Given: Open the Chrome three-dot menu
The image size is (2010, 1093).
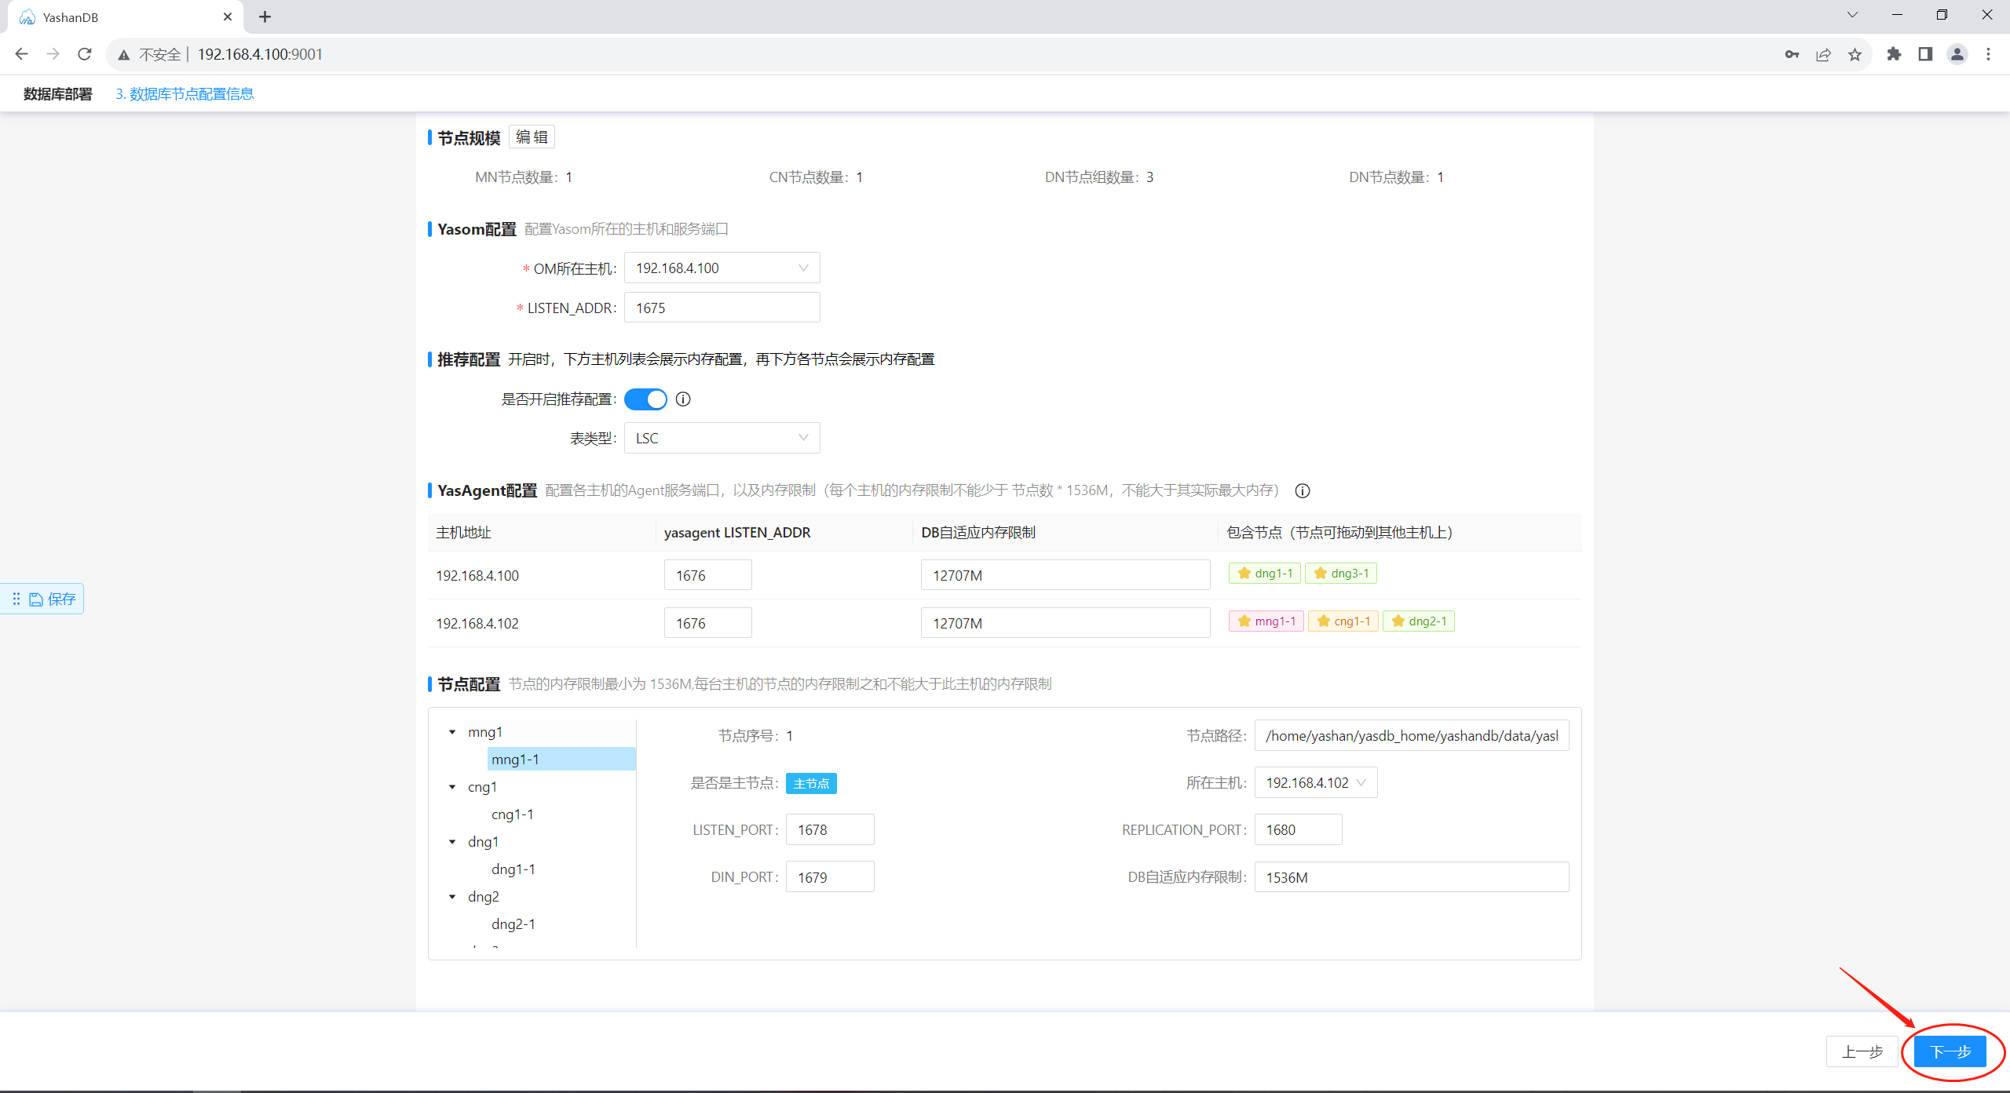Looking at the screenshot, I should 1989,54.
